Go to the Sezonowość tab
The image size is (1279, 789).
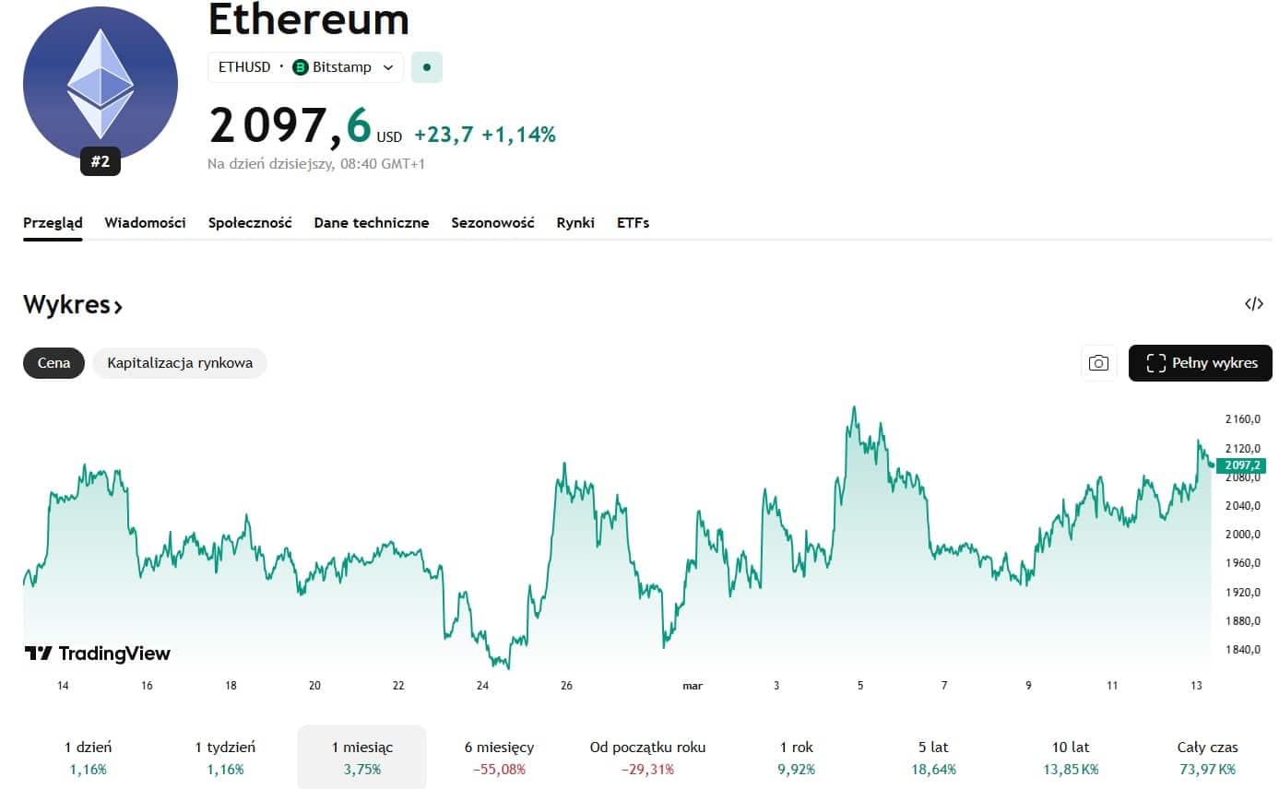pyautogui.click(x=492, y=223)
